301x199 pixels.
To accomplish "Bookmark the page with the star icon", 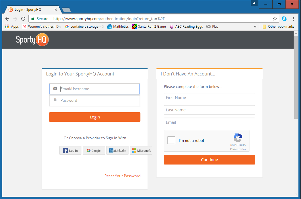I will point(275,18).
